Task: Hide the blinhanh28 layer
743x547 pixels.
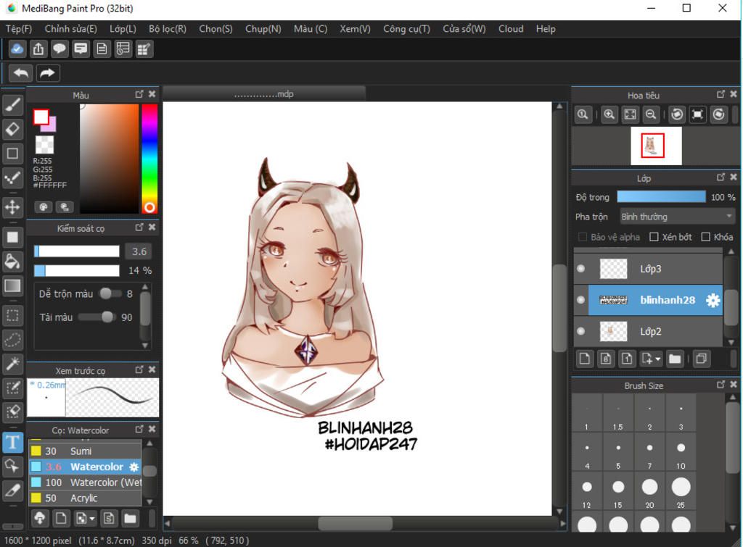Action: coord(581,300)
